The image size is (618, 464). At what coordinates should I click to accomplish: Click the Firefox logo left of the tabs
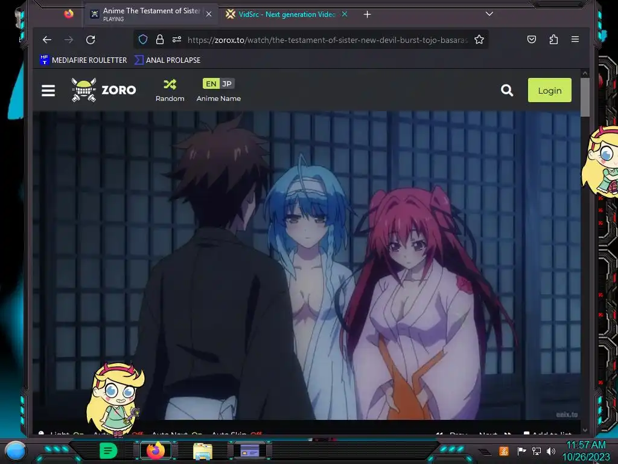pyautogui.click(x=69, y=14)
